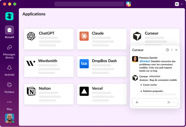Image resolution: width=186 pixels, height=127 pixels.
Task: Click the APPLICATION badge next to Curseur
Action: click(155, 76)
